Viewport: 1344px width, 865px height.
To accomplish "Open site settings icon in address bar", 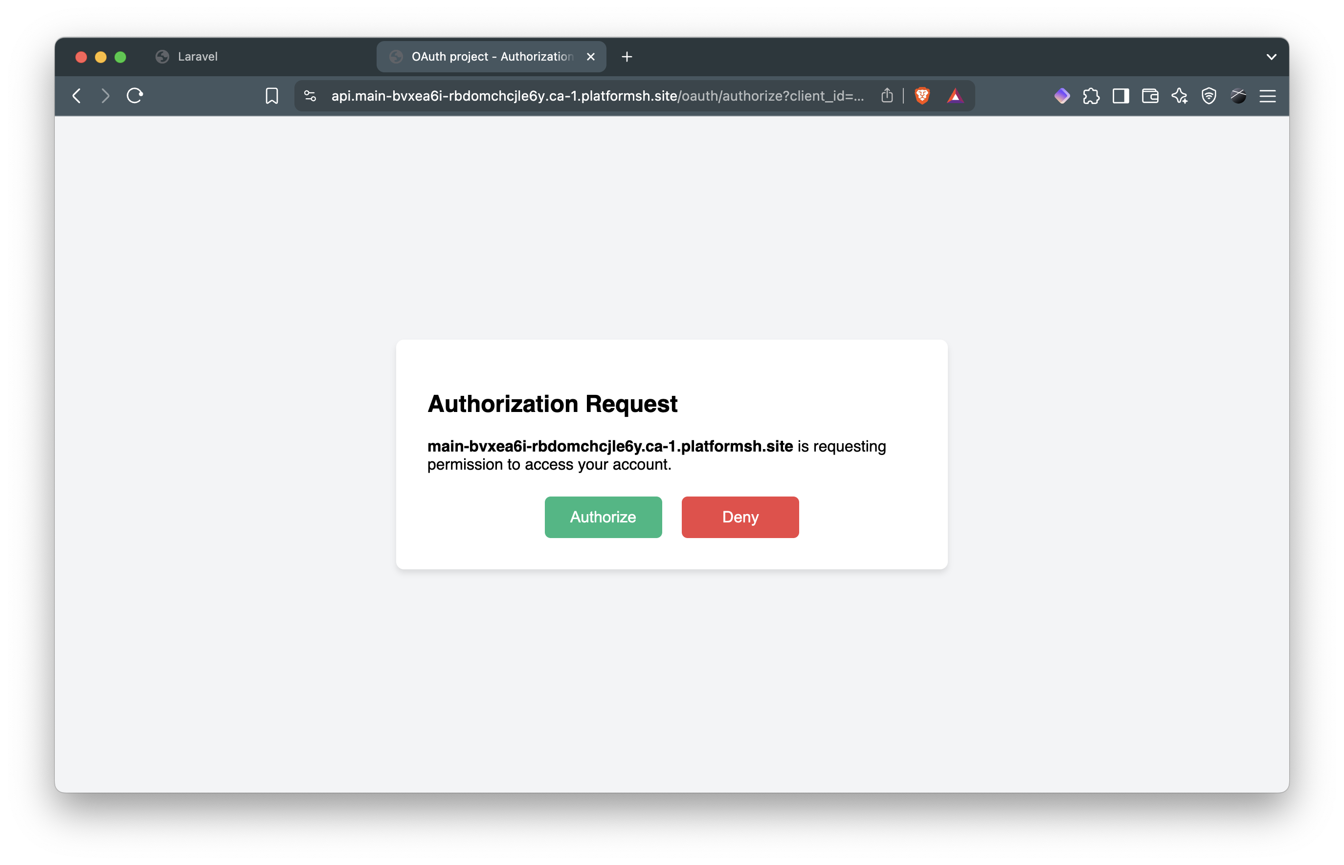I will coord(310,96).
